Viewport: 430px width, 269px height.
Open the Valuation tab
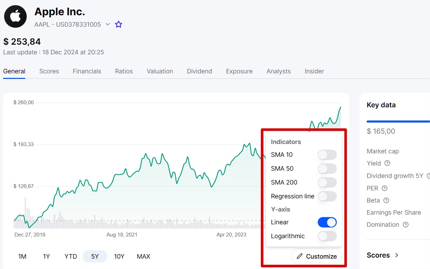(x=160, y=71)
